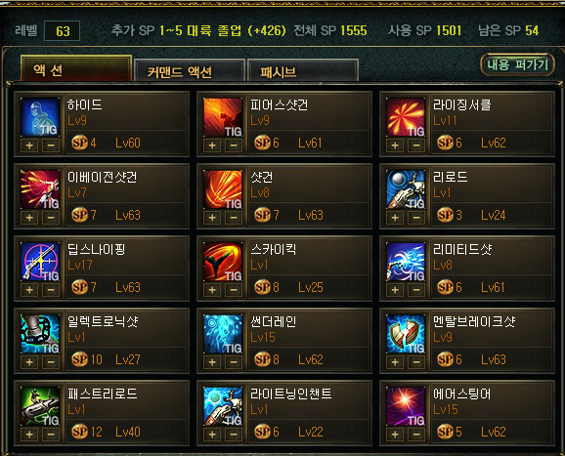The height and width of the screenshot is (456, 565).
Task: Increase 일렉트로닉샷 level with plus button
Action: click(29, 362)
